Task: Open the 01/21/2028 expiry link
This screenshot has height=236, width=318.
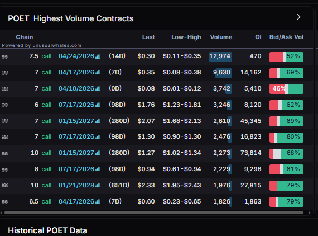Action: (76, 185)
